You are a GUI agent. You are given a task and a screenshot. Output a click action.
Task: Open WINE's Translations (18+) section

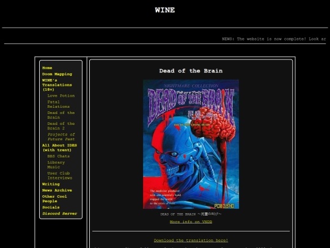point(57,85)
